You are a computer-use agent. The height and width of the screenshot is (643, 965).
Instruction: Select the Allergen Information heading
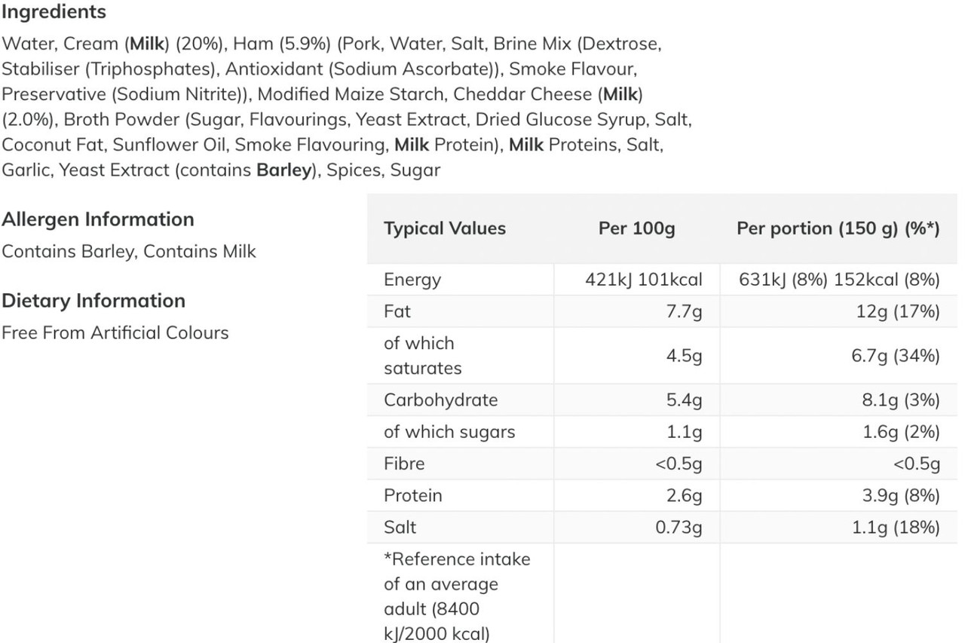pyautogui.click(x=98, y=219)
